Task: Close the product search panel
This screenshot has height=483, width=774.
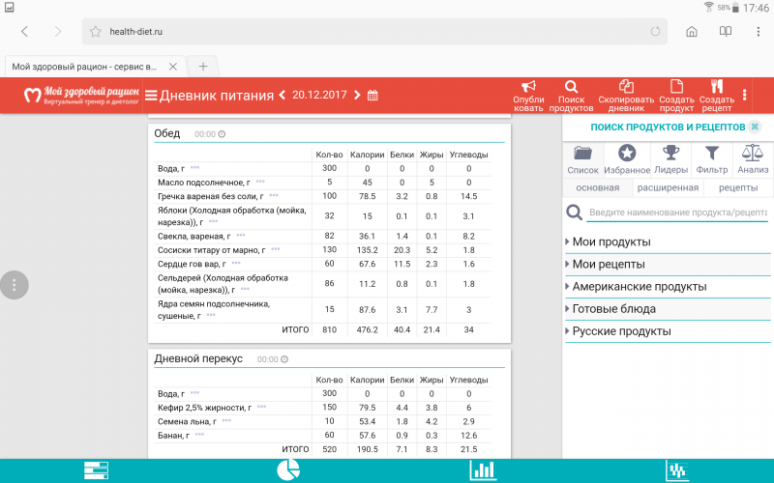Action: [755, 128]
